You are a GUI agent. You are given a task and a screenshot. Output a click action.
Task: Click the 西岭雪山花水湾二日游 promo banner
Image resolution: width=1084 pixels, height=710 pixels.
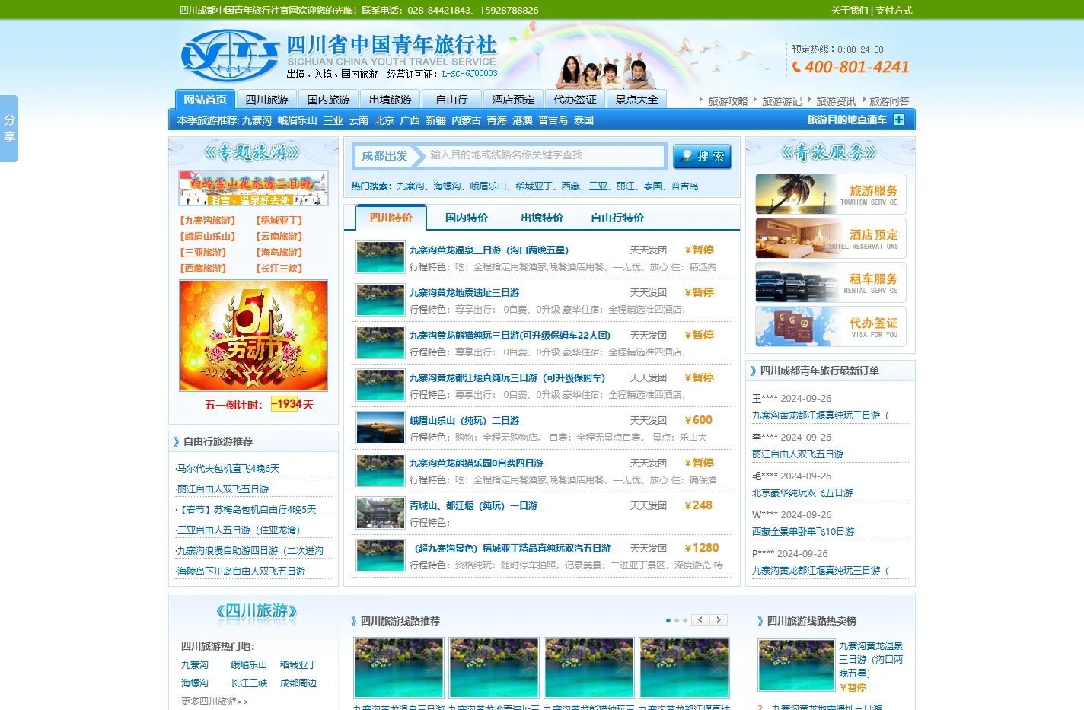253,188
